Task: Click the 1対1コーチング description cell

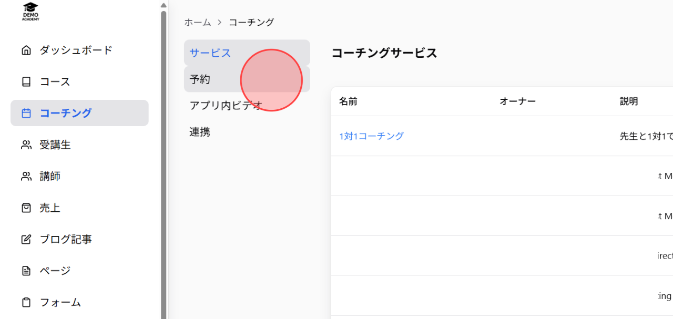Action: pos(646,136)
